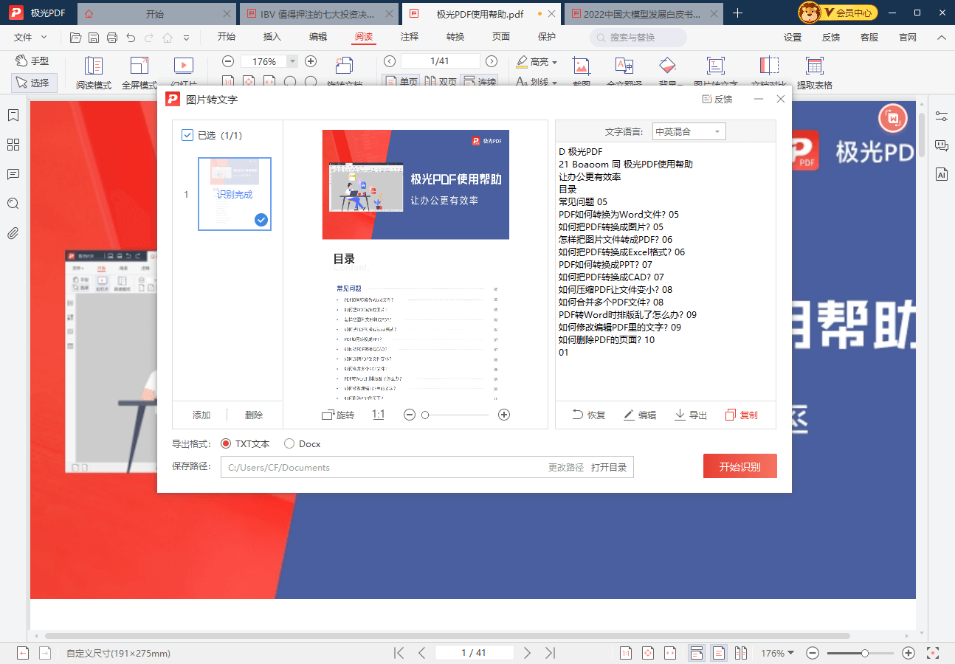The height and width of the screenshot is (664, 955).
Task: Click 更改路径 to change save path
Action: pos(566,467)
